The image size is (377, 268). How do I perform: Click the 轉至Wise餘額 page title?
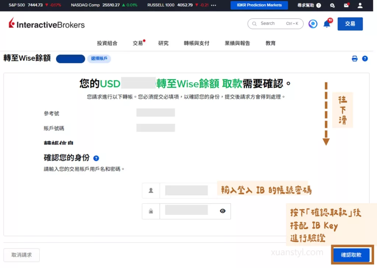(x=27, y=58)
